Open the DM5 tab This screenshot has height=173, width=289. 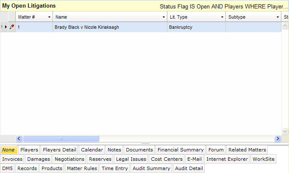click(x=8, y=168)
